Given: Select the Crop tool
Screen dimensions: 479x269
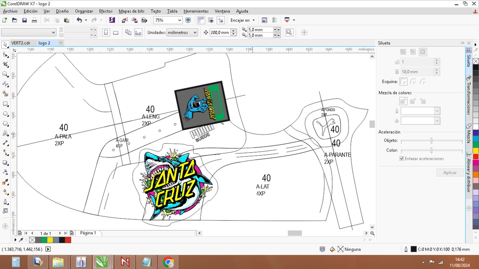Looking at the screenshot, I should coord(5,64).
